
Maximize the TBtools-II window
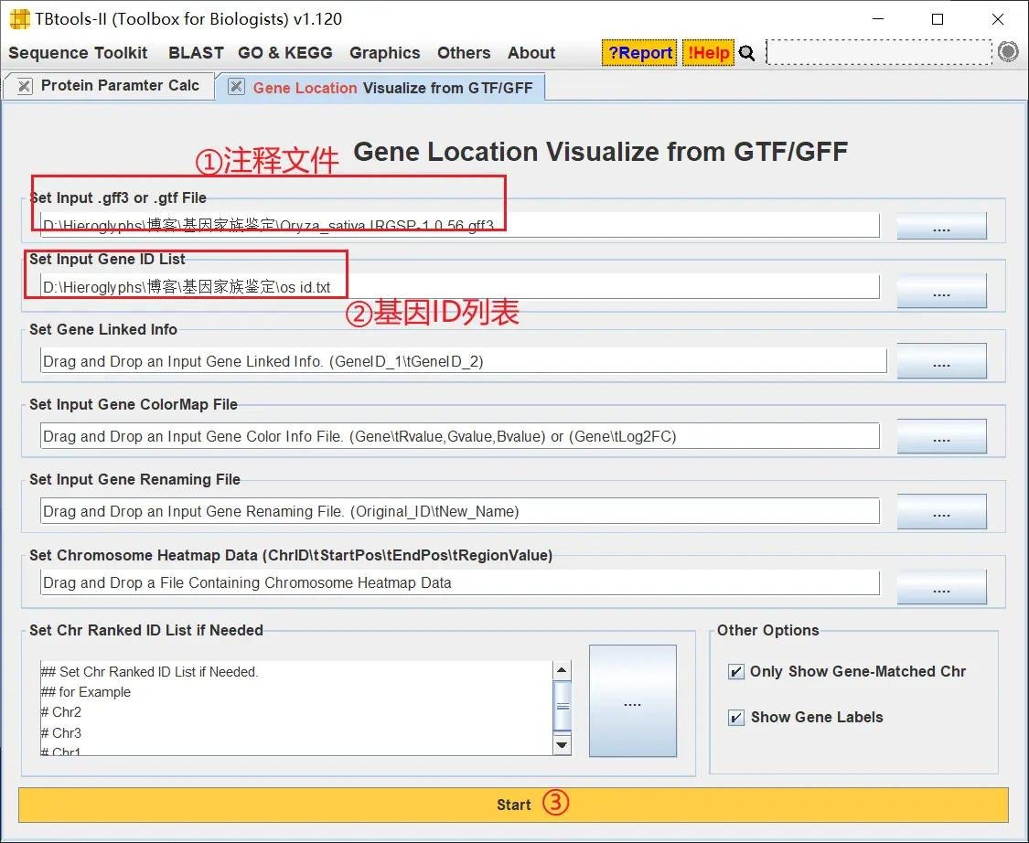coord(938,19)
